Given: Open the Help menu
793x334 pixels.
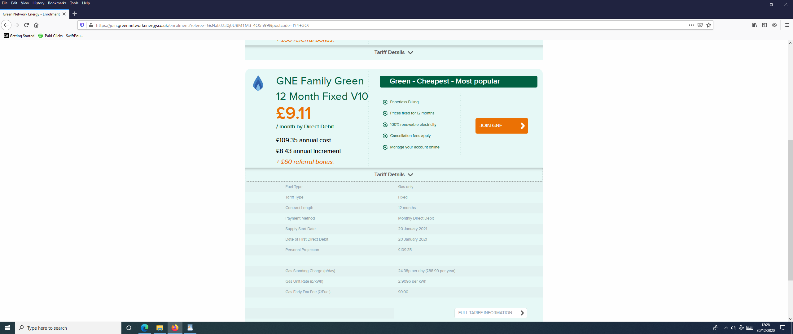Looking at the screenshot, I should [86, 3].
